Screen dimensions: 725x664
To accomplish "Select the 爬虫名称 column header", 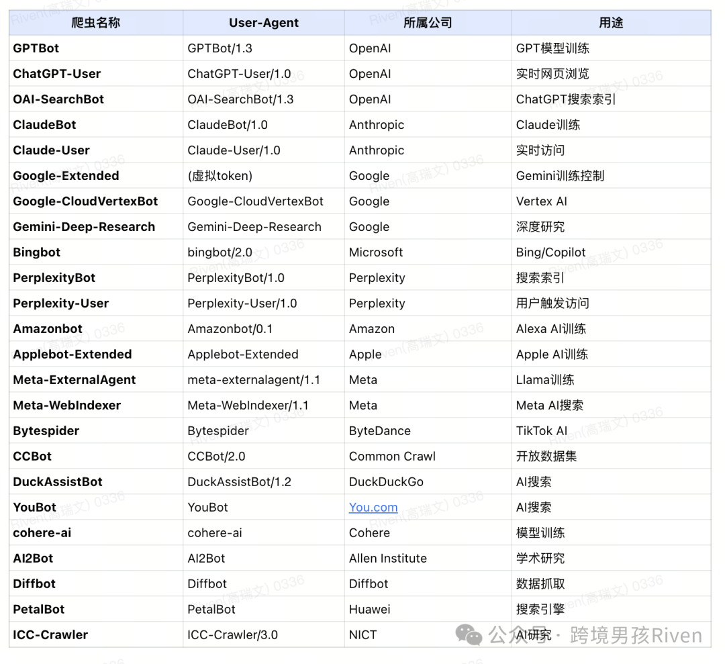I will coord(96,23).
